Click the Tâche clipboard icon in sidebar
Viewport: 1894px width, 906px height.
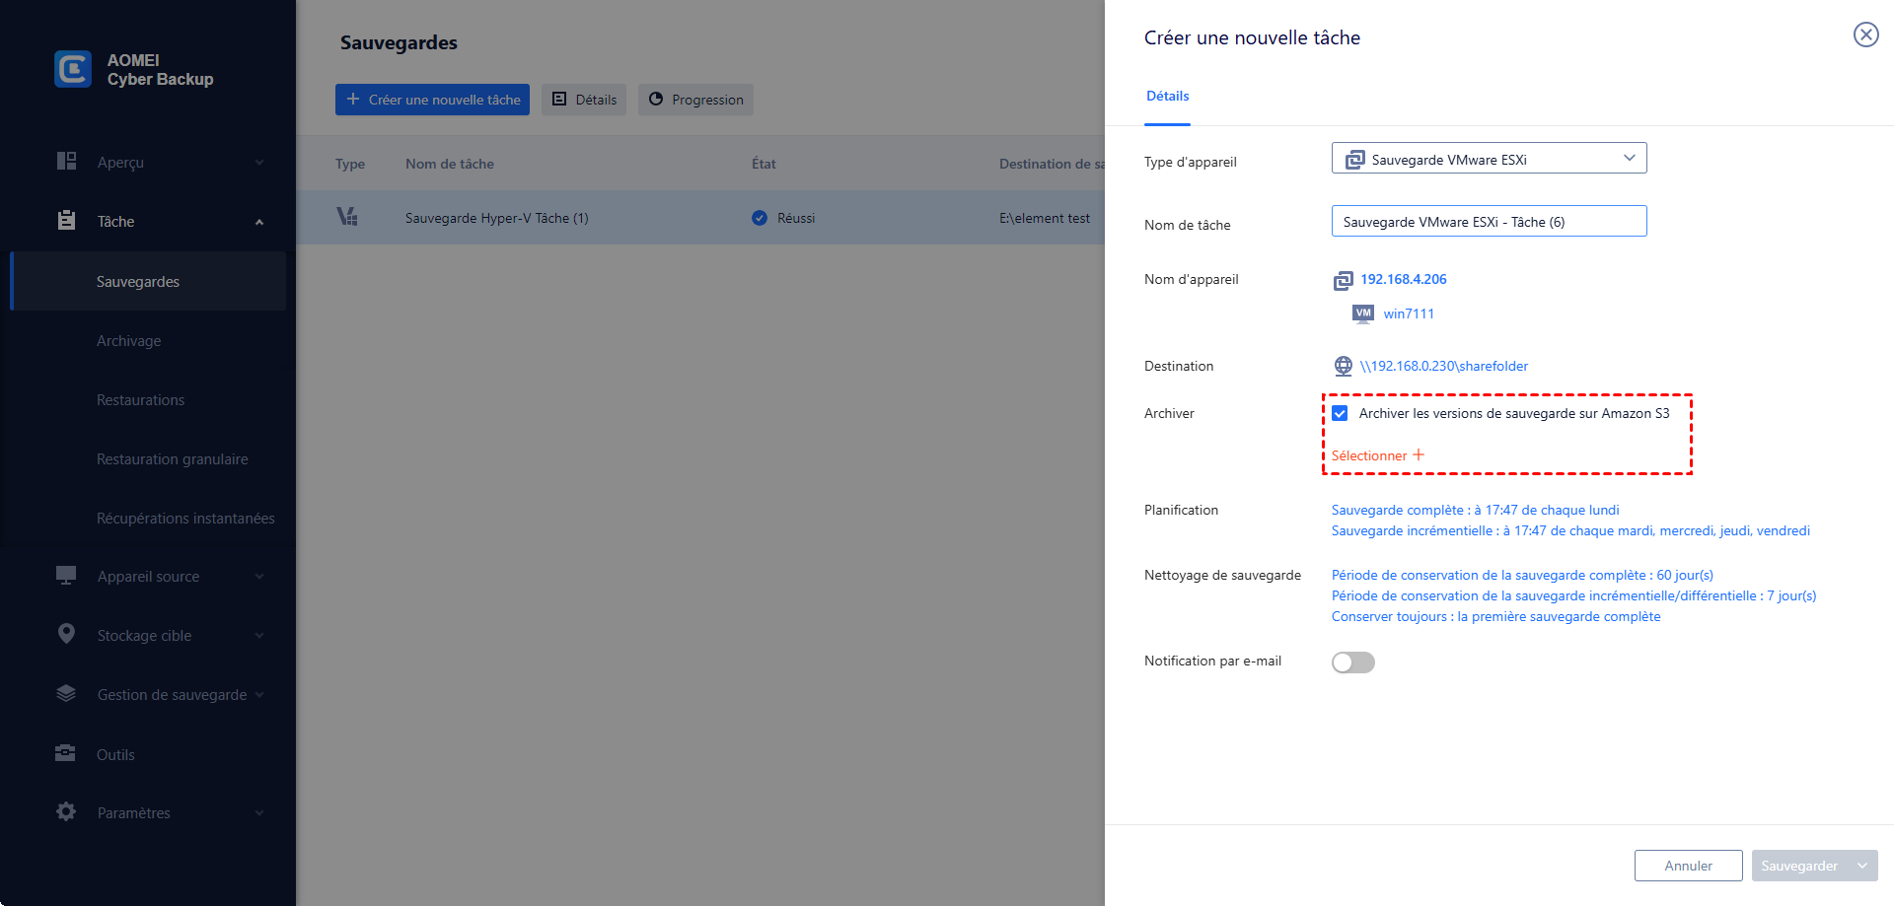pyautogui.click(x=66, y=220)
